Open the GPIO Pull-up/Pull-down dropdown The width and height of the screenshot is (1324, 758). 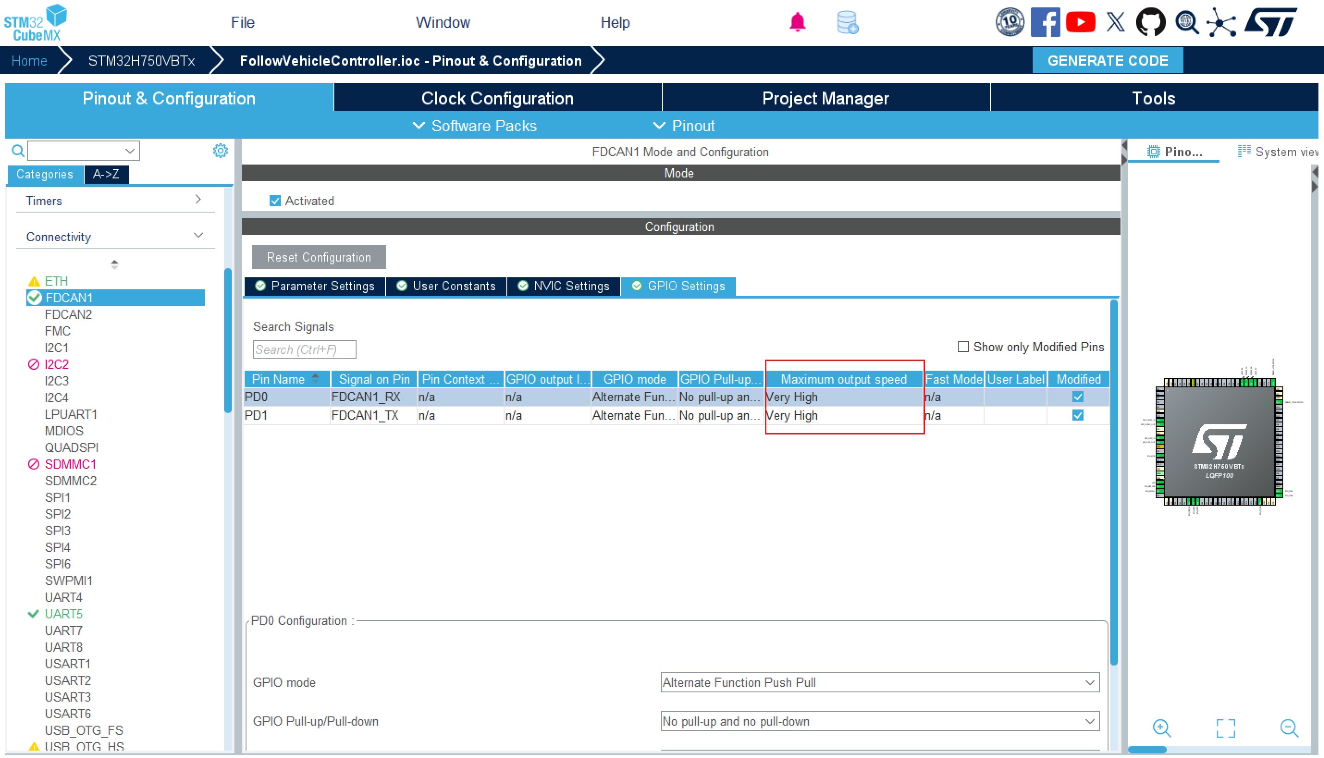pyautogui.click(x=879, y=721)
